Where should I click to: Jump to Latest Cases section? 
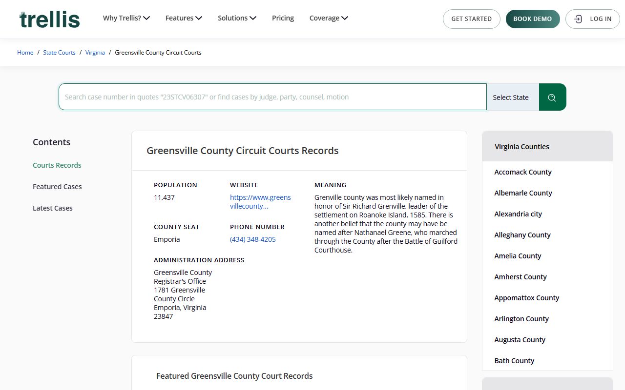pos(53,208)
